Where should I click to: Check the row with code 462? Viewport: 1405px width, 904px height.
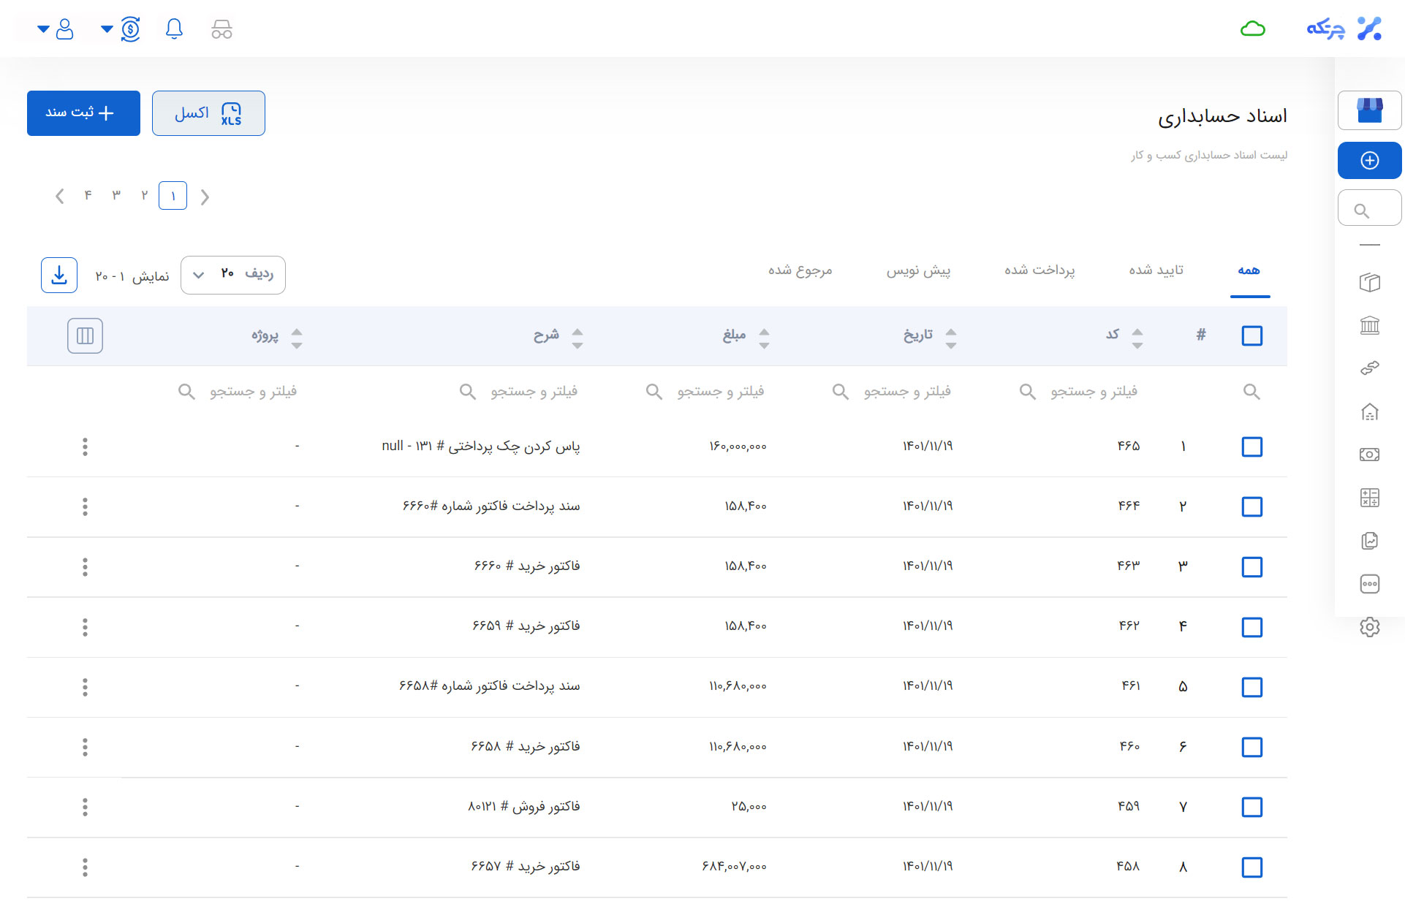coord(1251,627)
